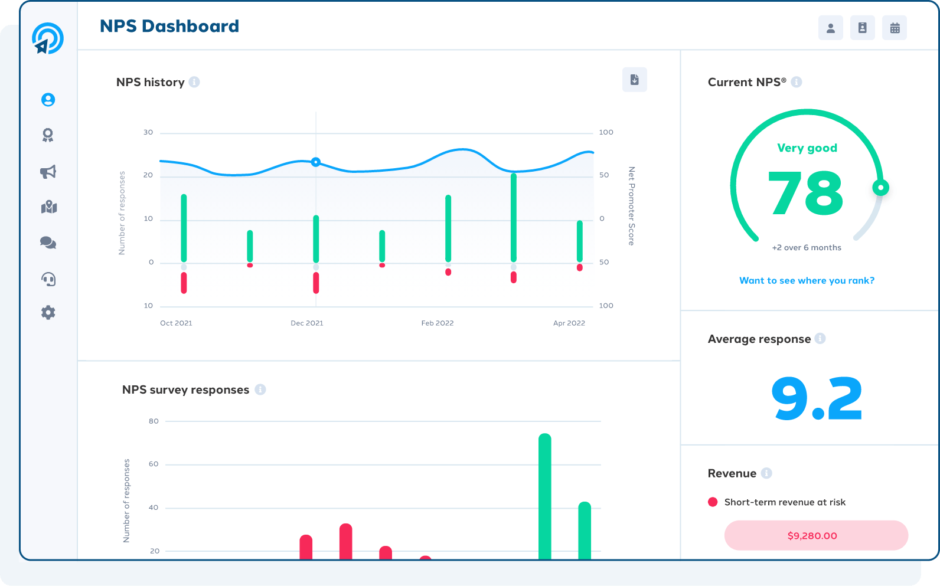The image size is (940, 586).
Task: Click the app logo in sidebar
Action: point(47,38)
